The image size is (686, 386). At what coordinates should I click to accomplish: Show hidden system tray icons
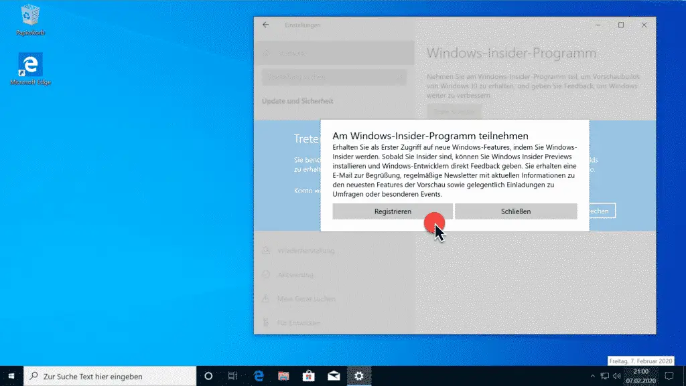(592, 376)
